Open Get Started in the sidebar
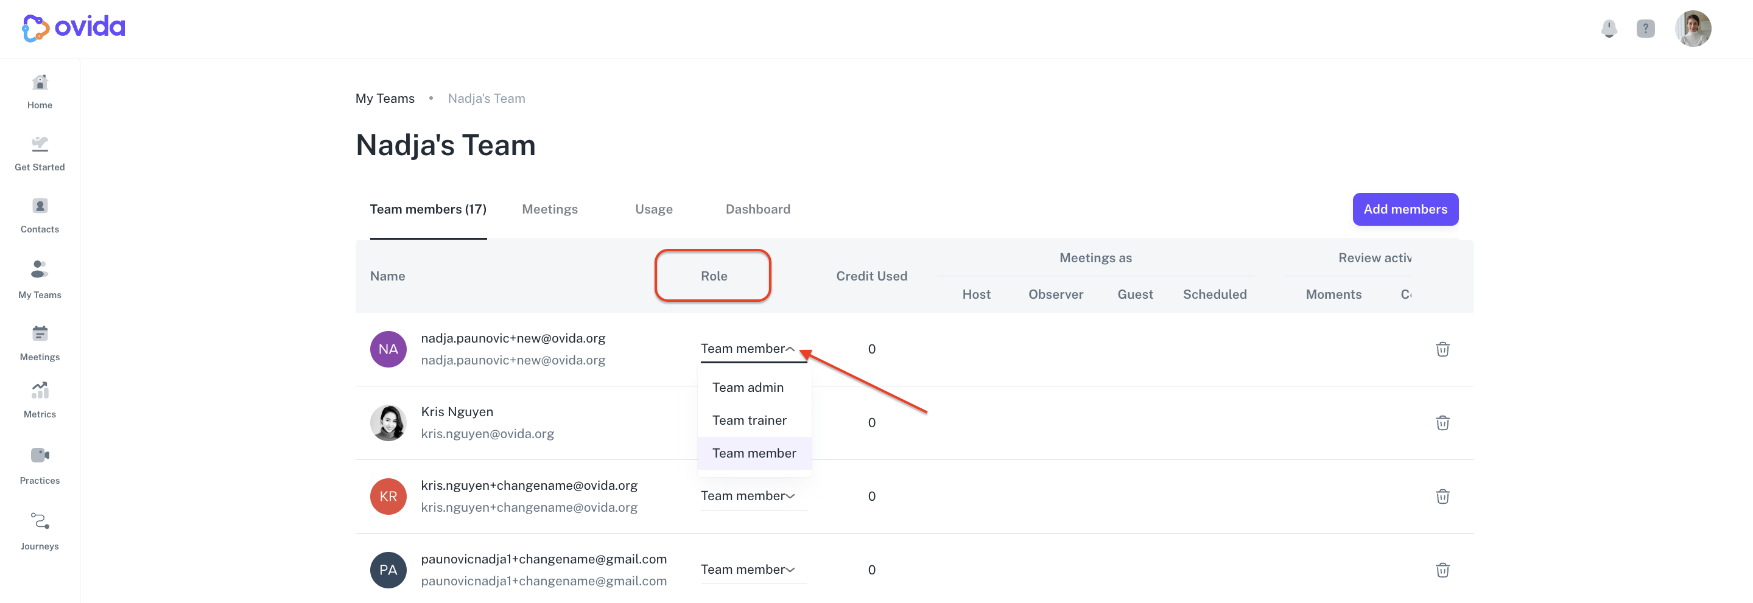The width and height of the screenshot is (1753, 603). click(40, 153)
